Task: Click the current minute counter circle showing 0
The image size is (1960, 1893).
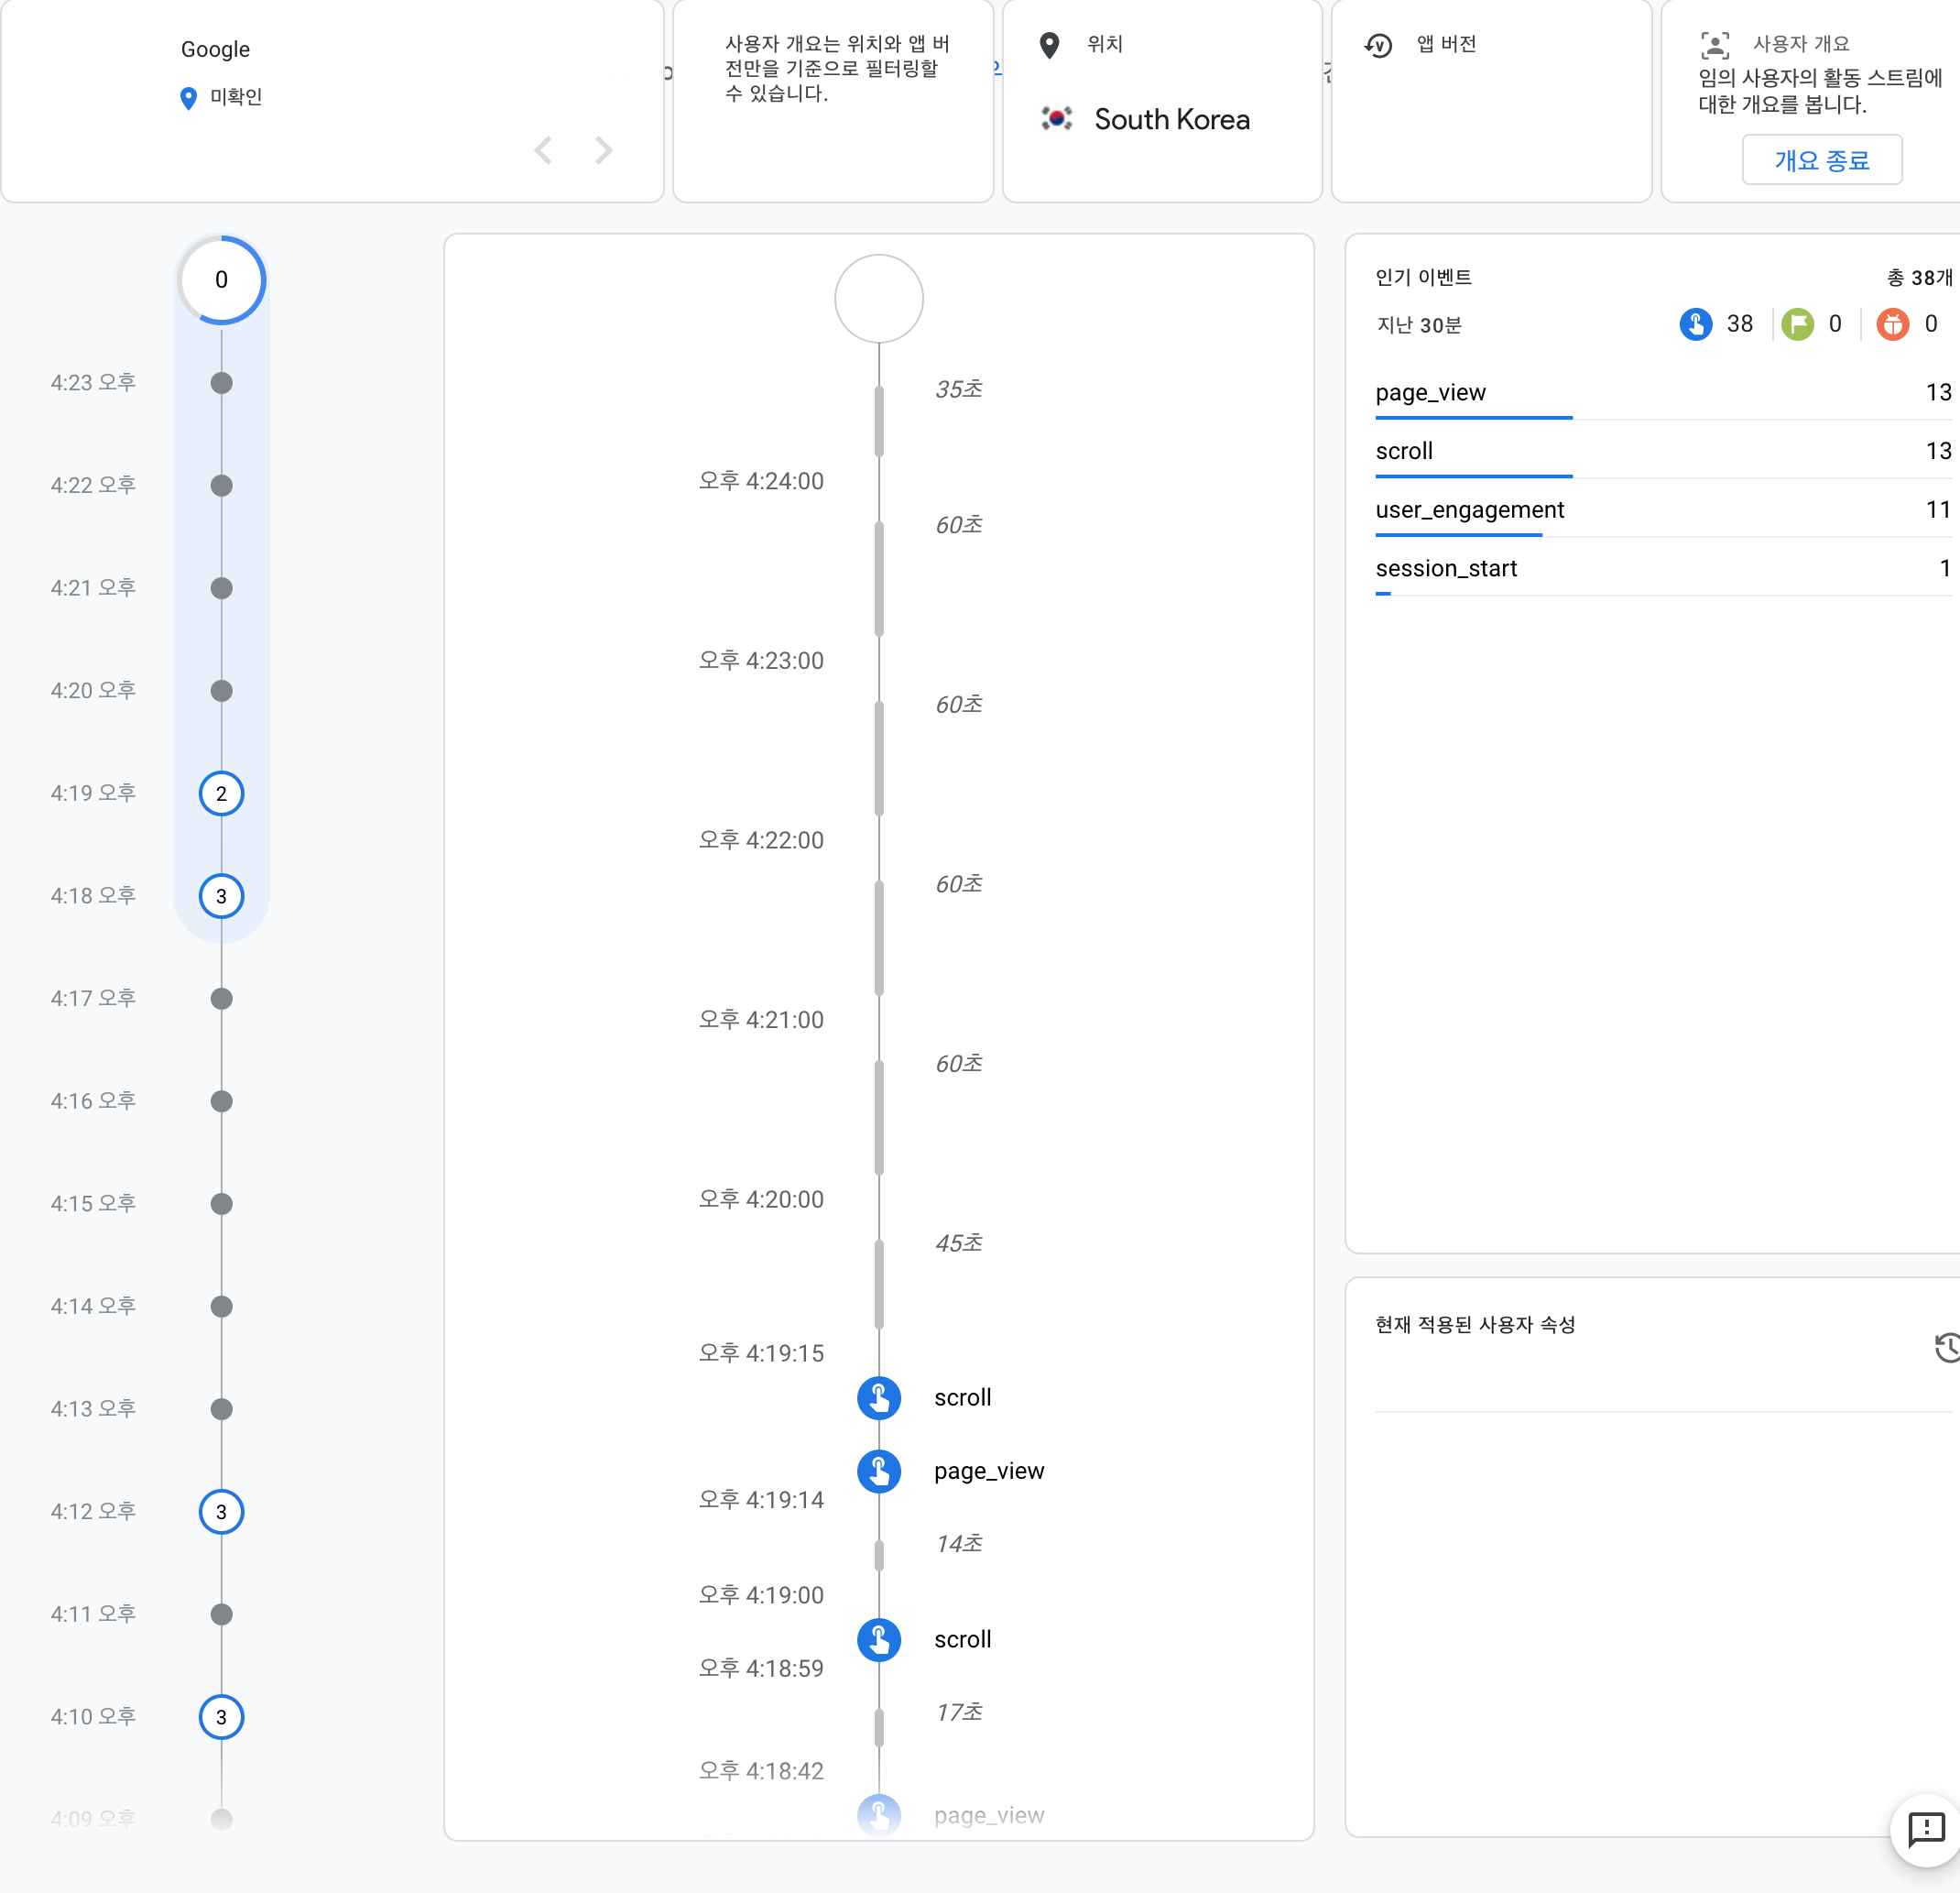Action: pyautogui.click(x=221, y=280)
